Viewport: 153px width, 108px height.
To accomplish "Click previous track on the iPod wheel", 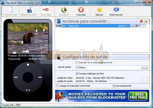I will click(x=16, y=77).
